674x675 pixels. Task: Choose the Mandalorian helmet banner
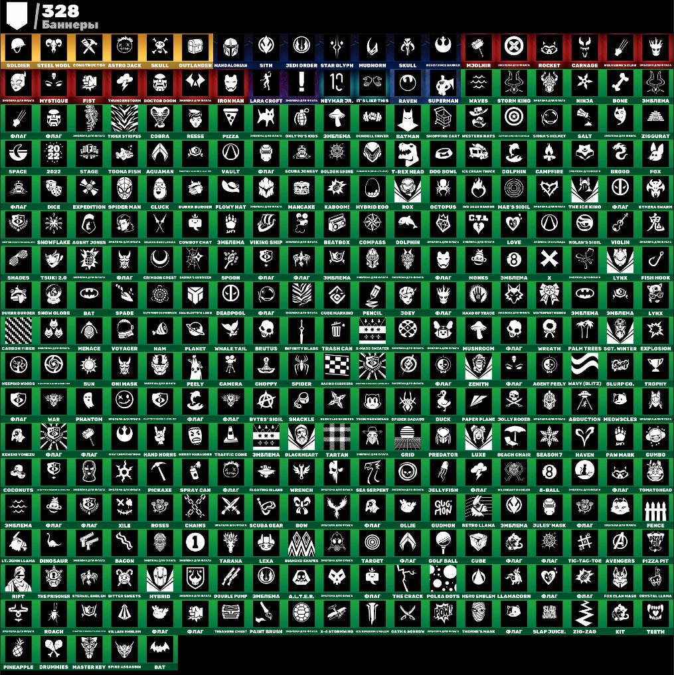point(231,48)
